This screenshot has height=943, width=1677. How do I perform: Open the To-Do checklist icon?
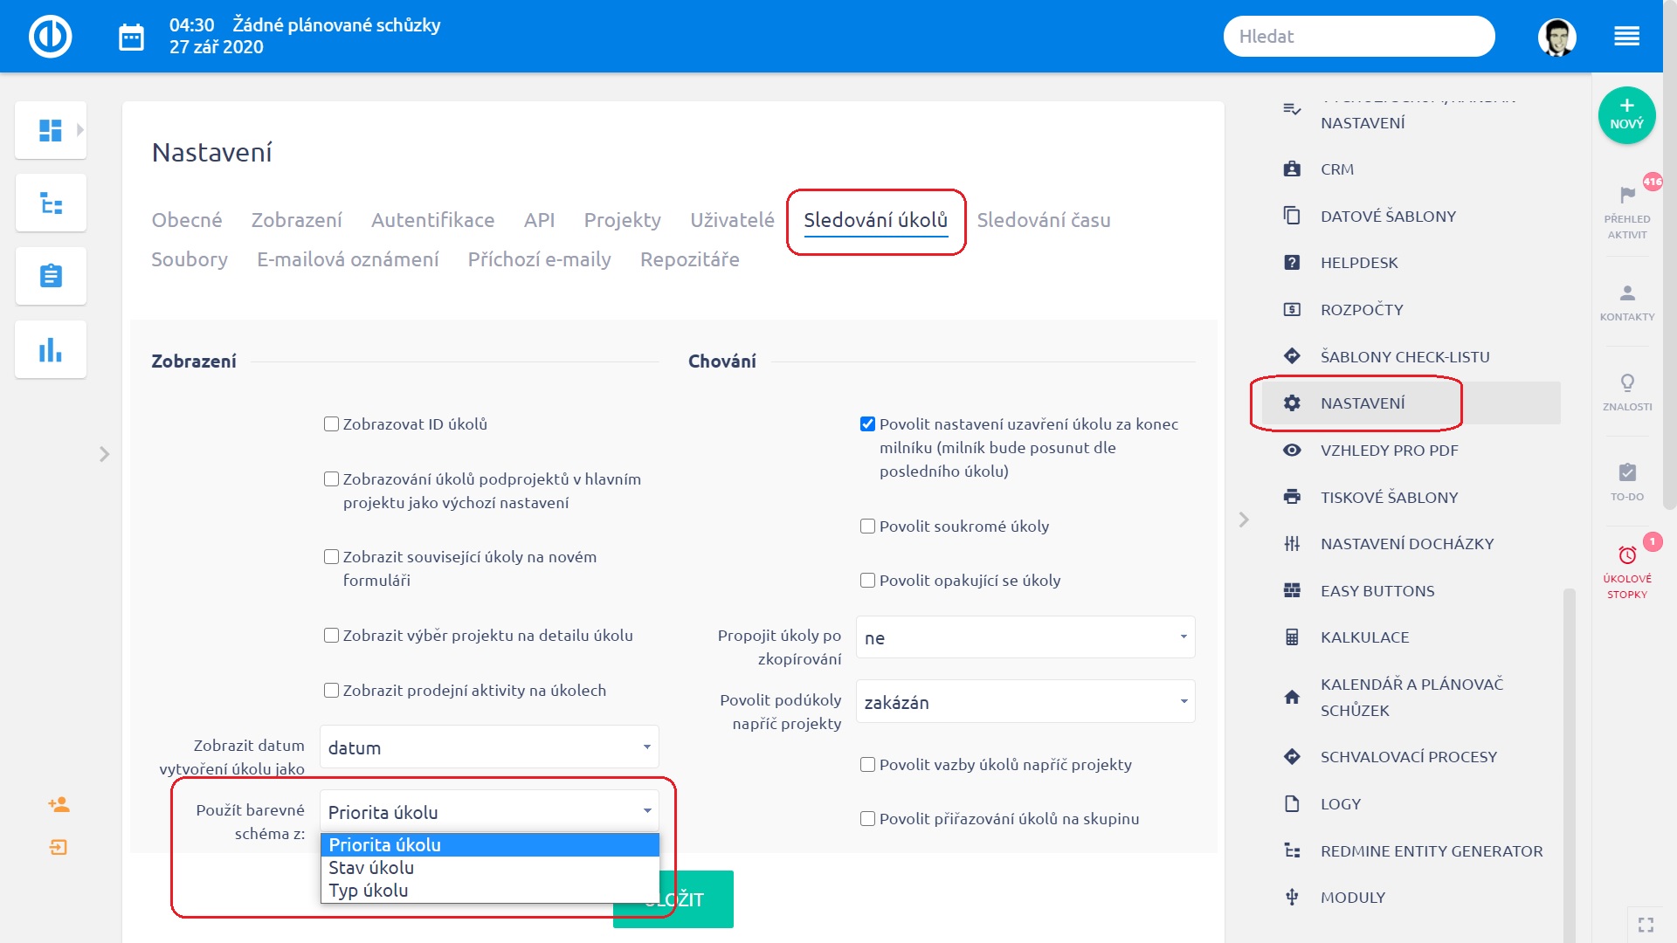pos(1627,472)
